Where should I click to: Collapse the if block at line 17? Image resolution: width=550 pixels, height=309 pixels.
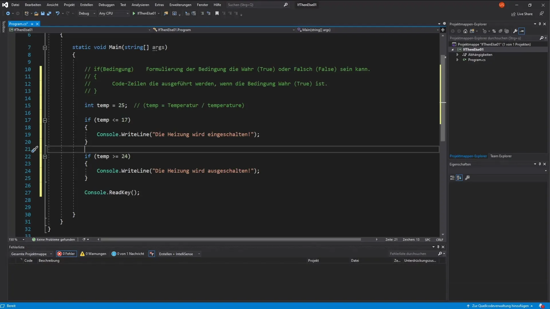pos(45,120)
